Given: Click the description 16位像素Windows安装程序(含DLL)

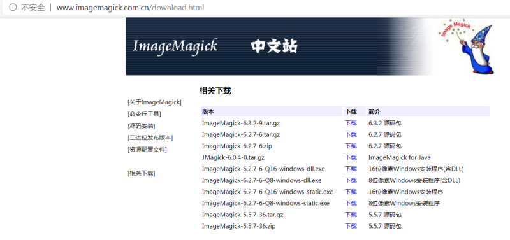Looking at the screenshot, I should click(x=416, y=169).
